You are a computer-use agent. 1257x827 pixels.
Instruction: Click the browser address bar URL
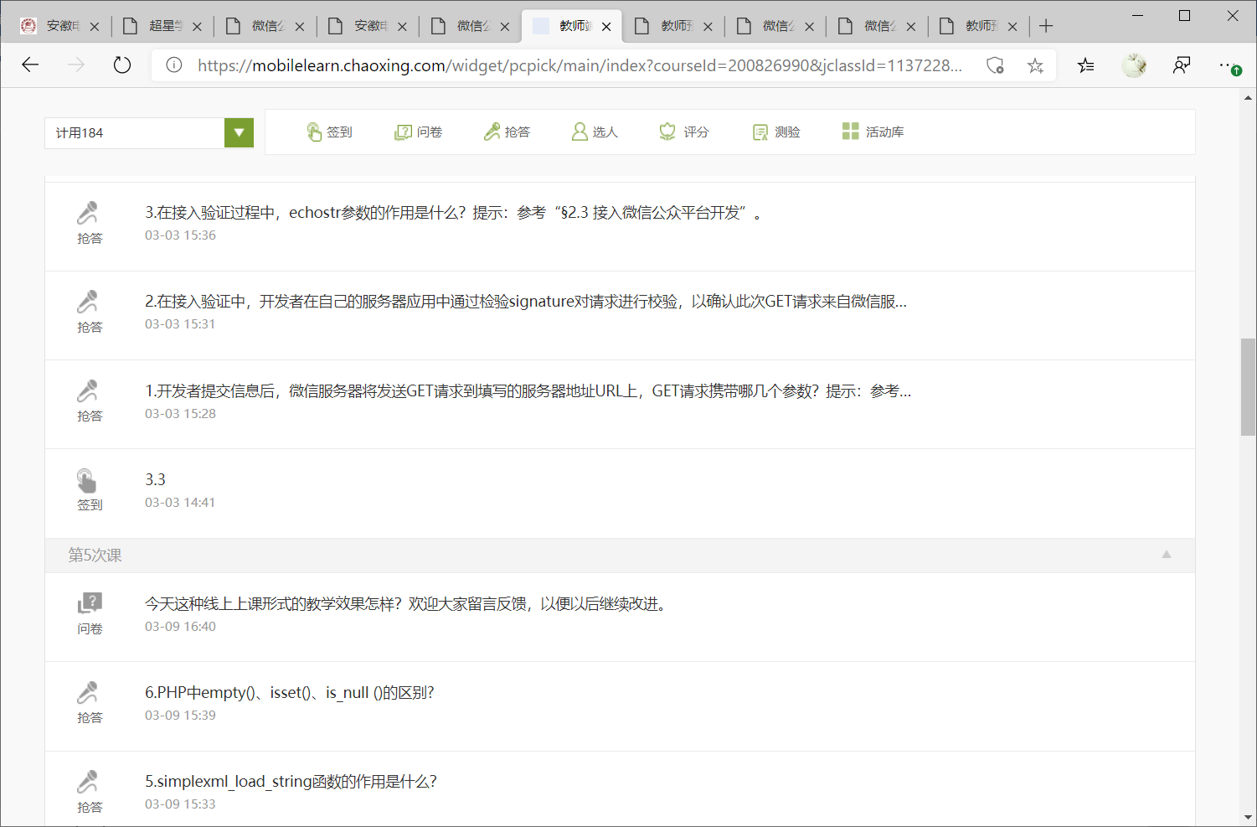(578, 65)
